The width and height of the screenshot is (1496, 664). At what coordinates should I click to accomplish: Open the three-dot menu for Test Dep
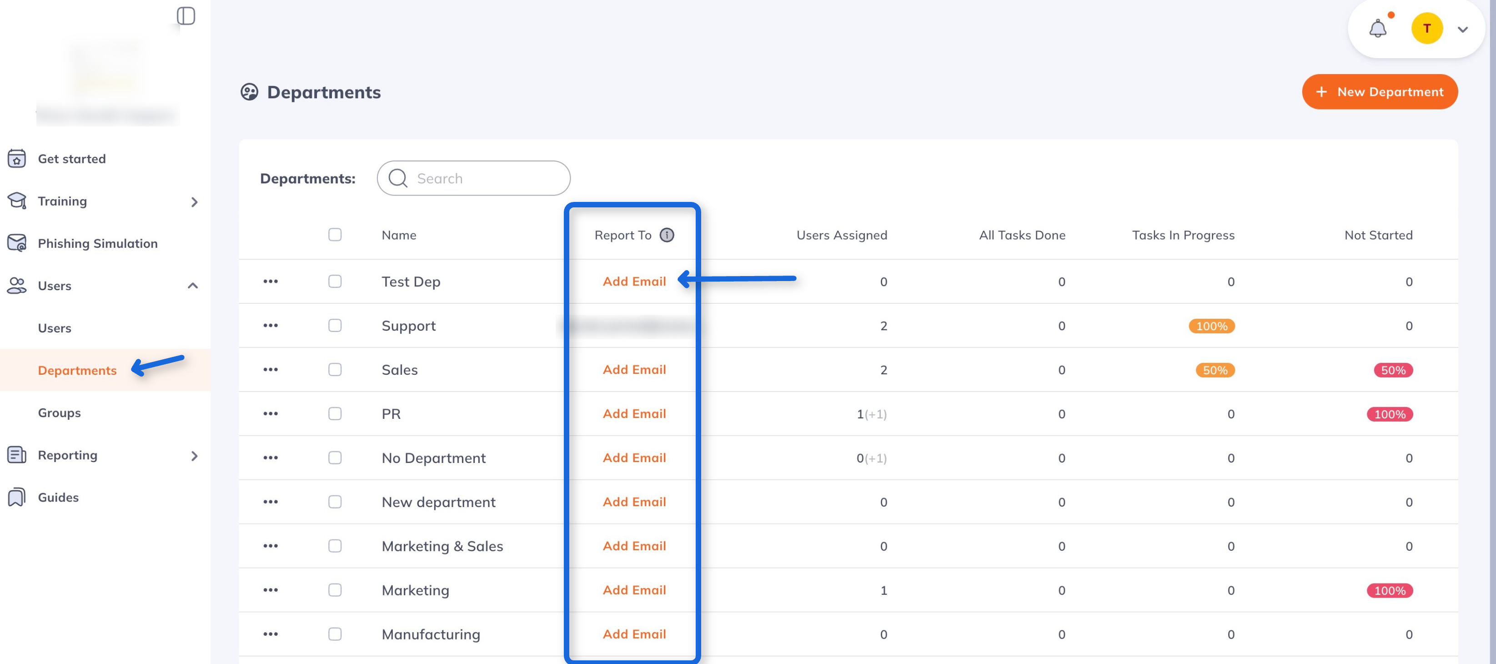(x=271, y=281)
